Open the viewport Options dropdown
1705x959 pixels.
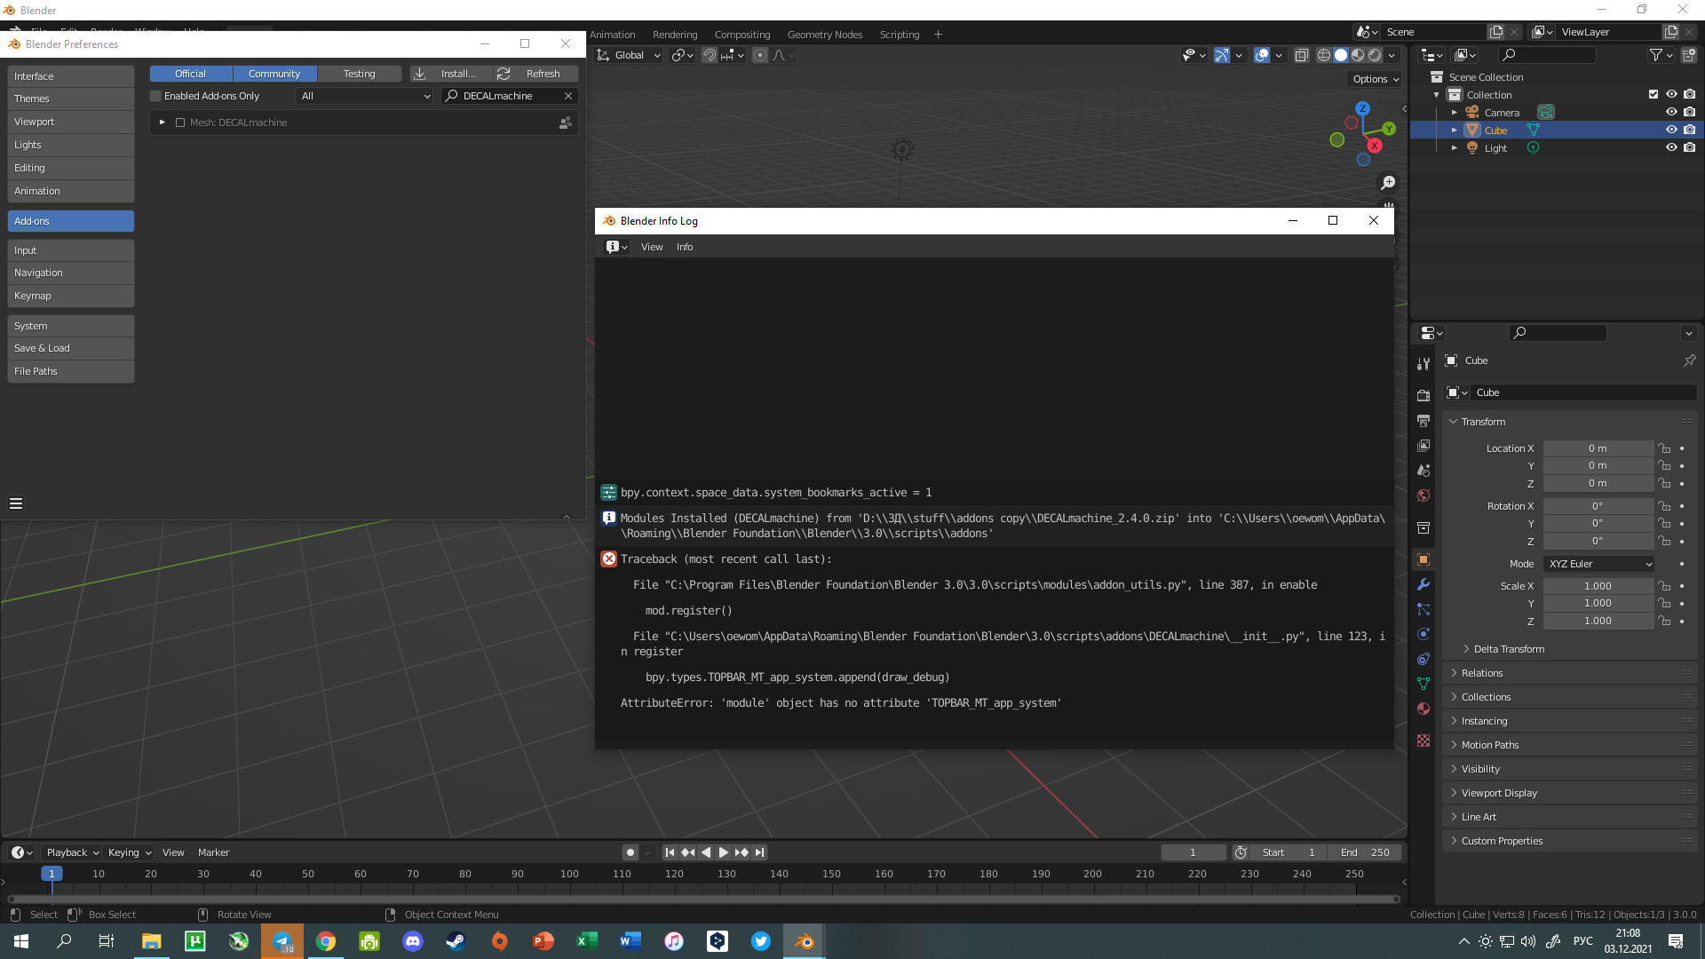click(1376, 79)
